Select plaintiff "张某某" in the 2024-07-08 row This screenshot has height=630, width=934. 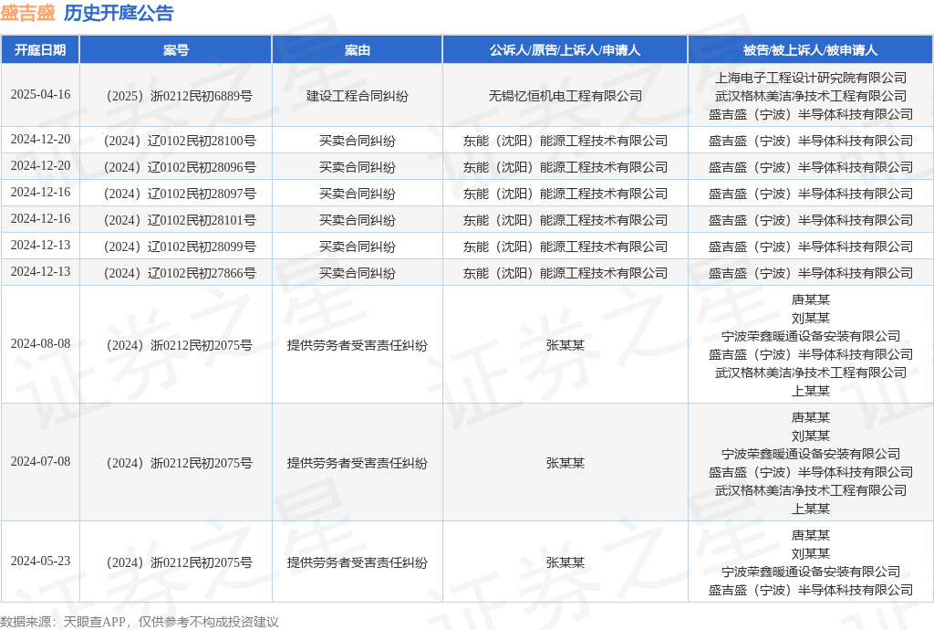coord(566,463)
